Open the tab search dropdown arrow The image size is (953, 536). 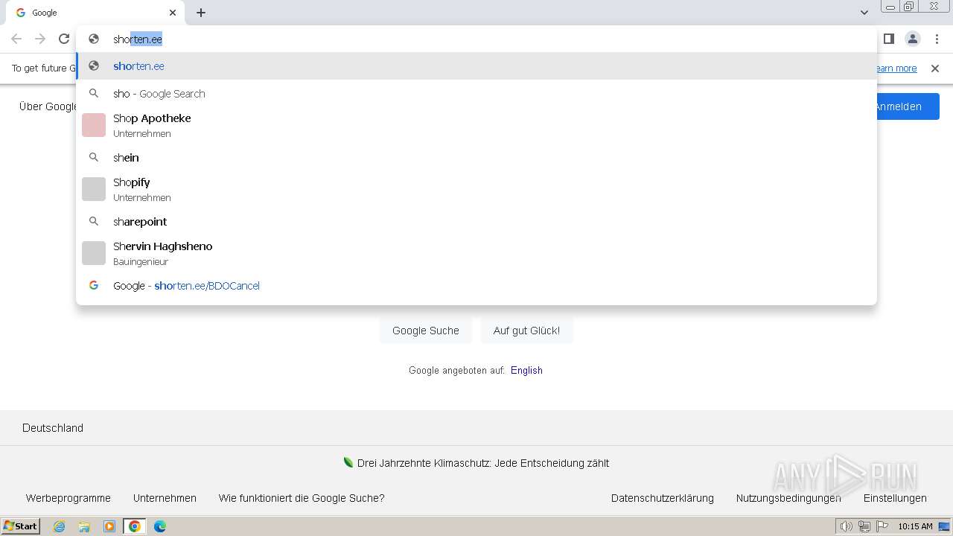coord(864,13)
